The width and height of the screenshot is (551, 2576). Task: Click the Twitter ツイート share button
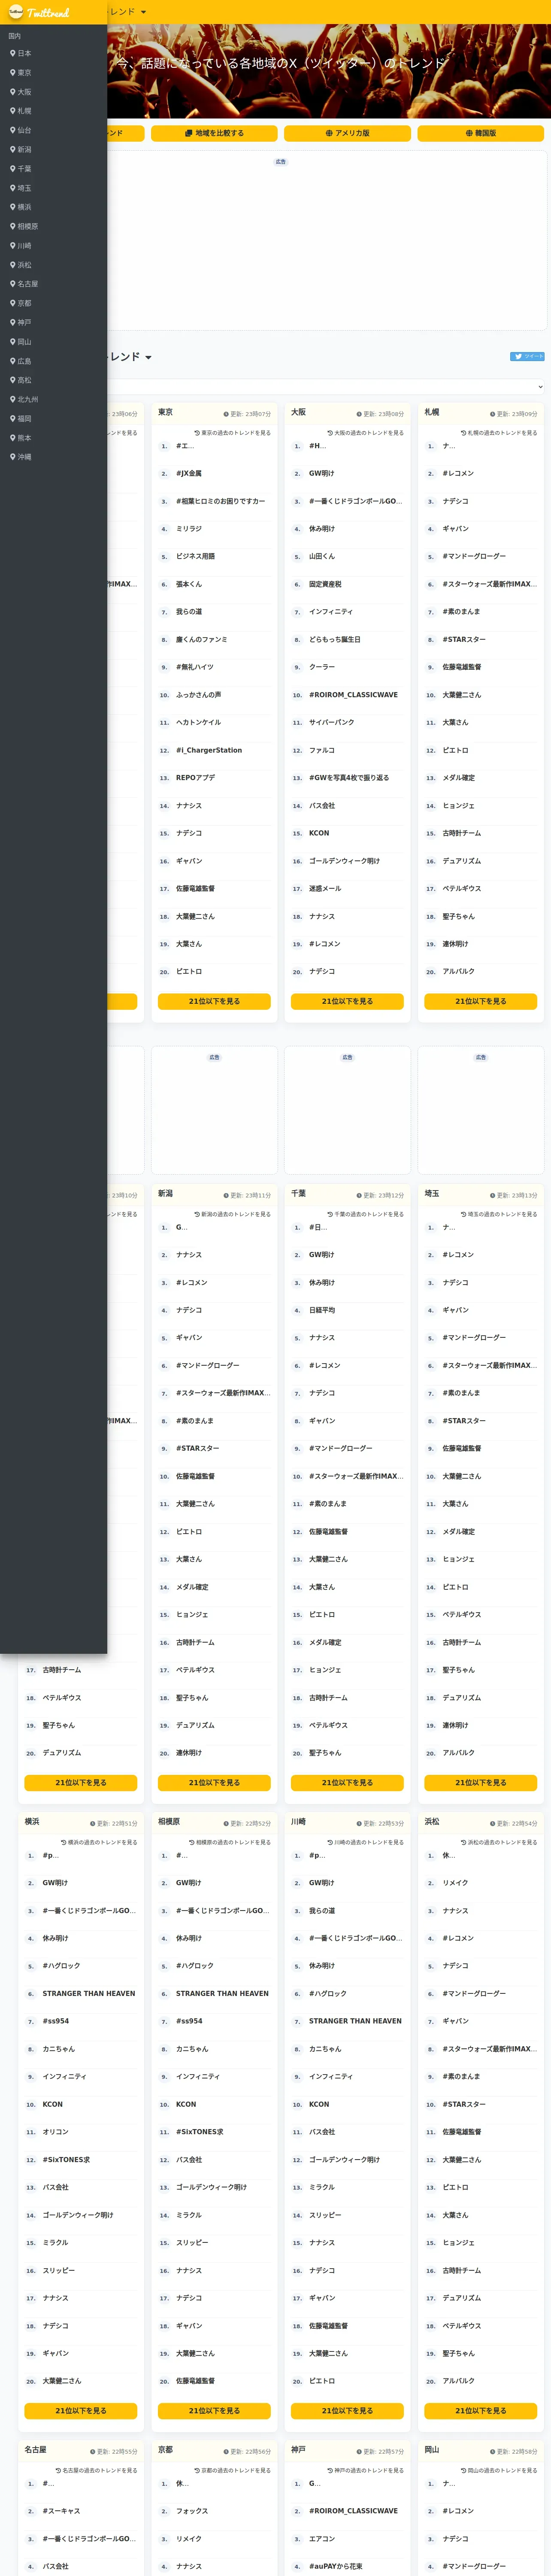pos(528,356)
